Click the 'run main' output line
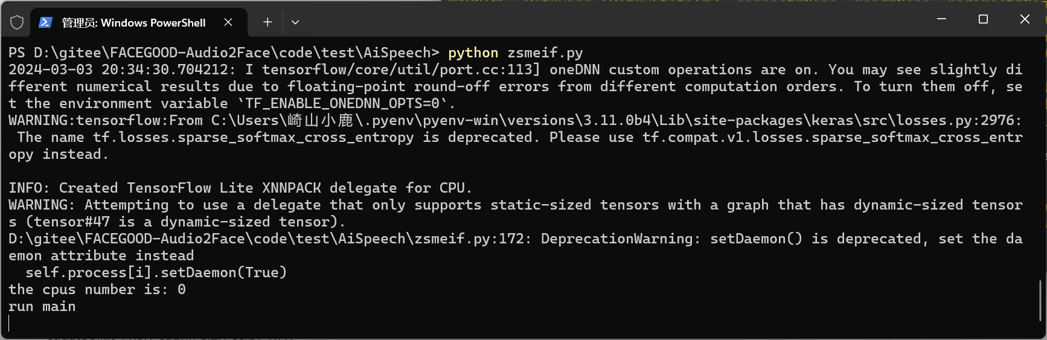The height and width of the screenshot is (340, 1047). [42, 307]
